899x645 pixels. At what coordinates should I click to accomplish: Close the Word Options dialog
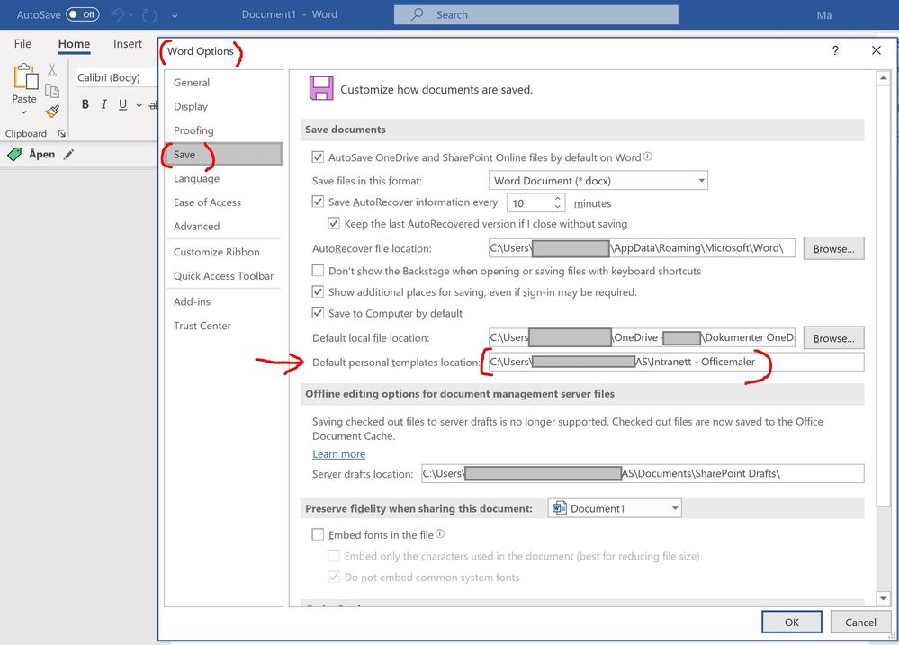pos(877,50)
